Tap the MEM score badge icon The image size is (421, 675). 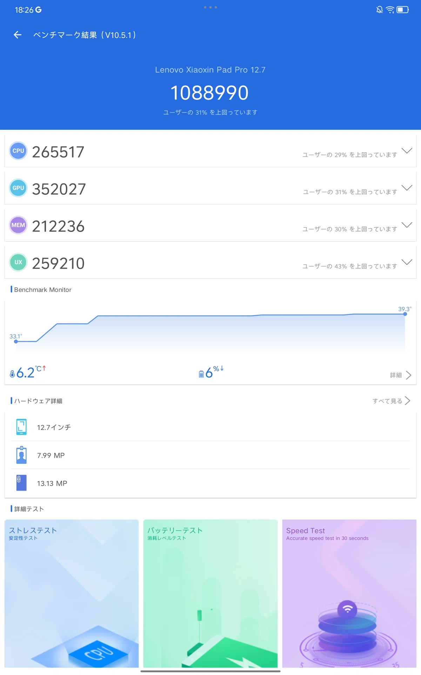click(x=18, y=225)
